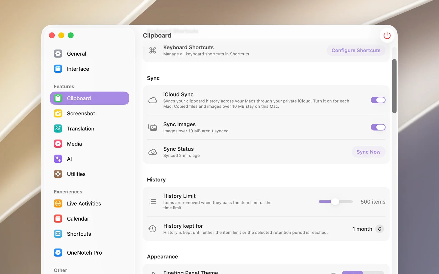Click the brown Utilities icon
This screenshot has width=439, height=274.
[x=58, y=174]
